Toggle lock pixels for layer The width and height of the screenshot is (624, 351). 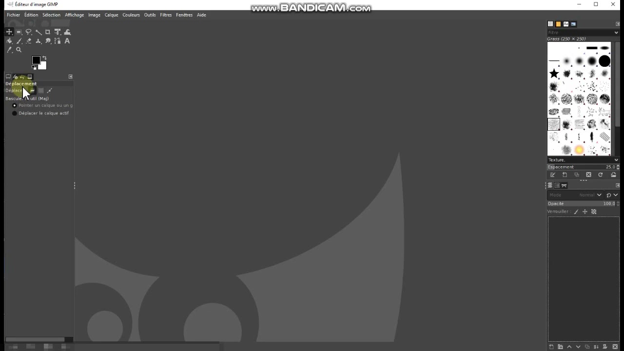(576, 212)
